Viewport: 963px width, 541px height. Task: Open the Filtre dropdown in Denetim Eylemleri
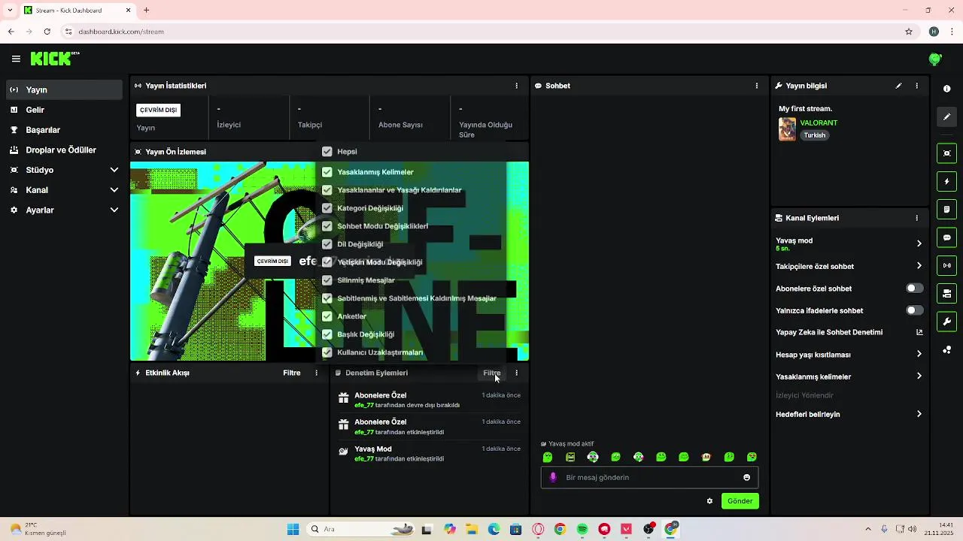pyautogui.click(x=492, y=373)
